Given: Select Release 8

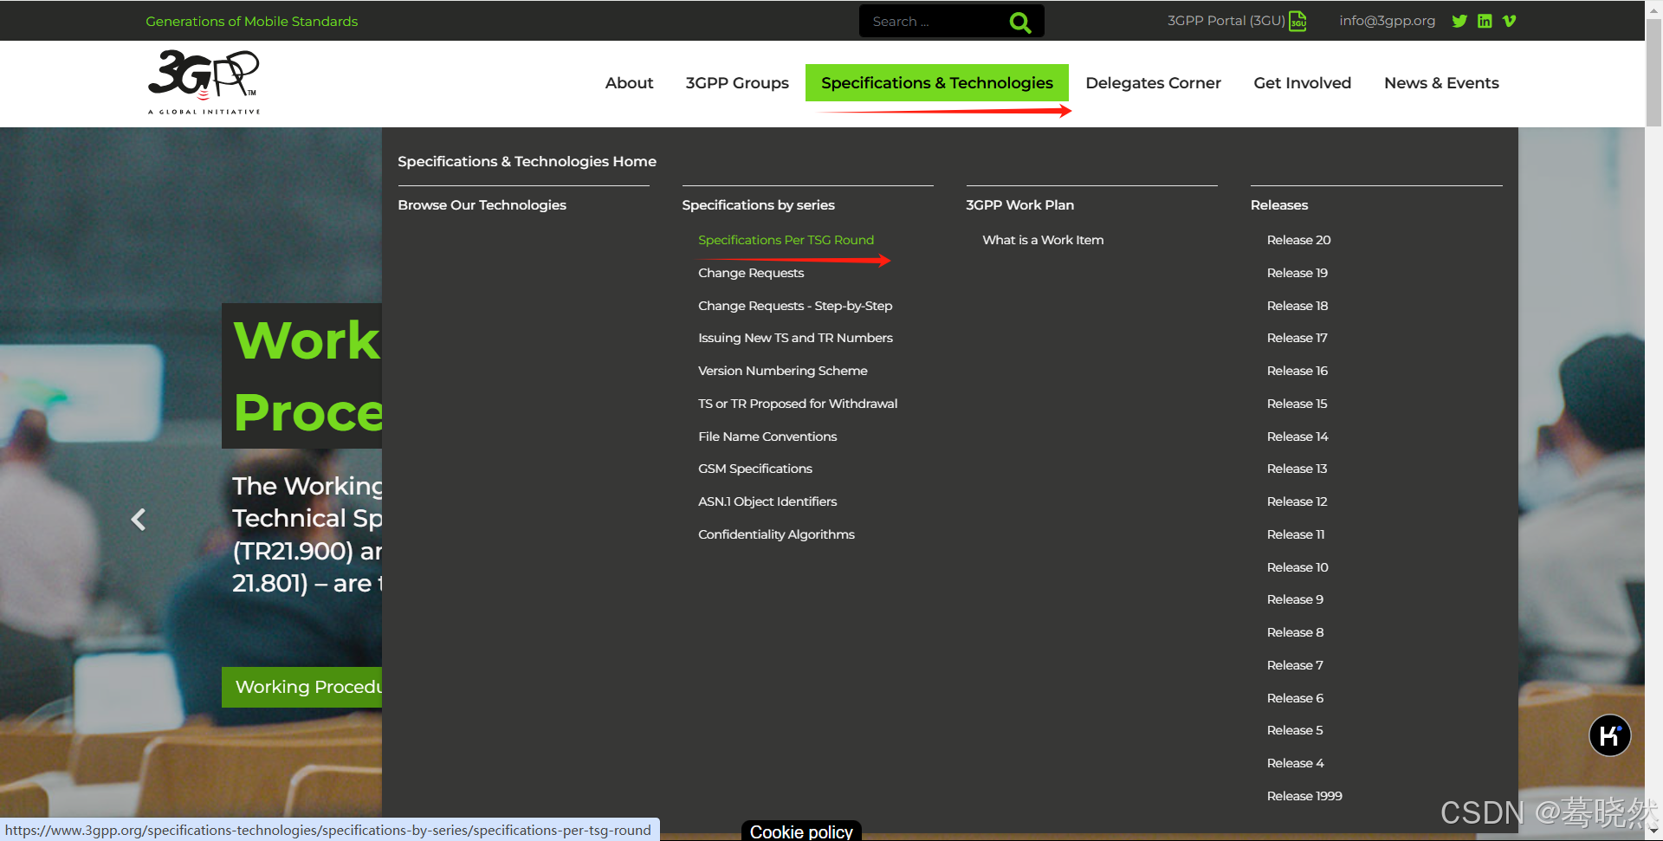Looking at the screenshot, I should (x=1295, y=632).
